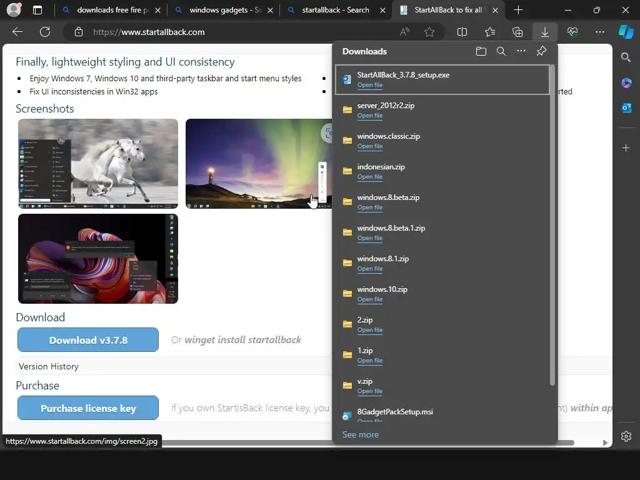Open file for windows.classic.zip
640x480 pixels.
[370, 146]
